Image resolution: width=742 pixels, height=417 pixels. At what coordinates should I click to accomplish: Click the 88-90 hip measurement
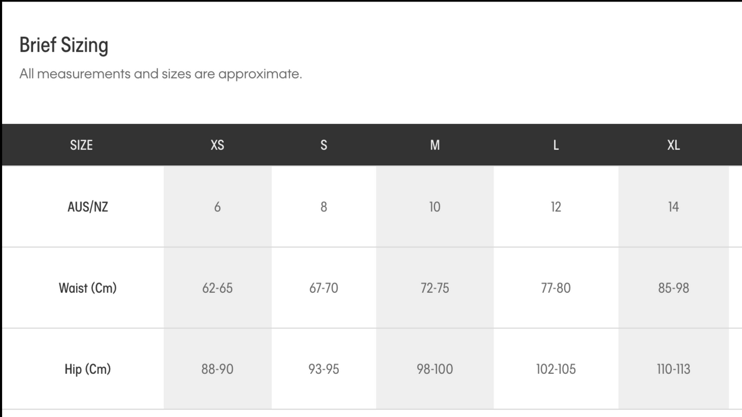point(217,369)
